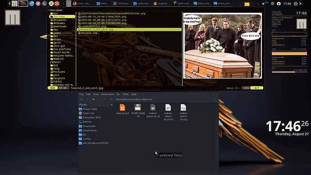Go forward using the file manager forward arrow
The image size is (311, 175).
pyautogui.click(x=99, y=99)
